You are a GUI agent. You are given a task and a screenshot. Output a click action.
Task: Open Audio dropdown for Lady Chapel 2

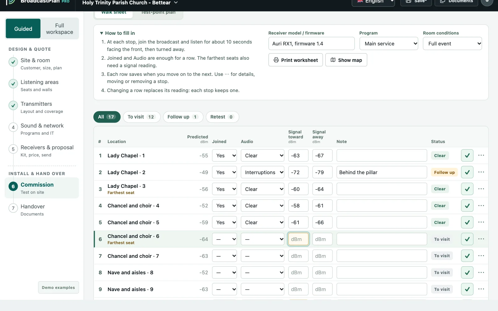pyautogui.click(x=262, y=172)
